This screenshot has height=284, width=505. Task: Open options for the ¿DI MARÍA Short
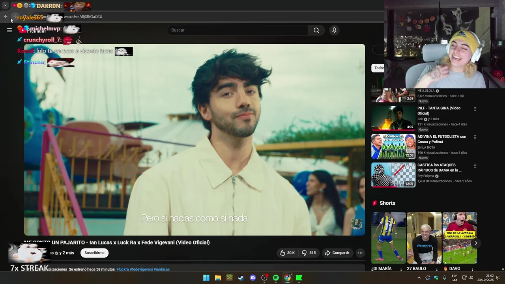click(401, 270)
